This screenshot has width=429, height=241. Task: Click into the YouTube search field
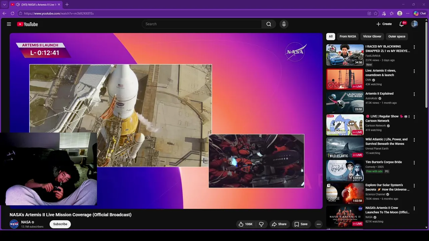click(202, 24)
